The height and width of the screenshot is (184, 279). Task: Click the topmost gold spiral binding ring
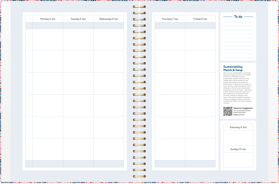[139, 7]
